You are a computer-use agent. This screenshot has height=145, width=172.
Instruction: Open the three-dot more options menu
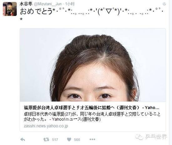[92, 139]
